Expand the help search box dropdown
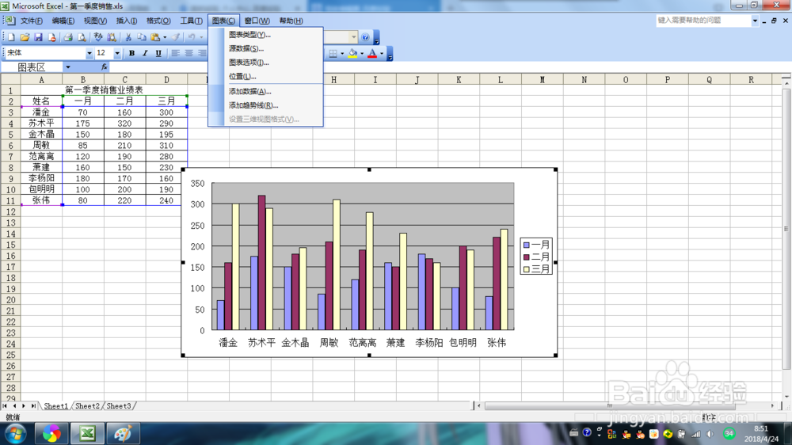This screenshot has width=792, height=445. coord(755,21)
